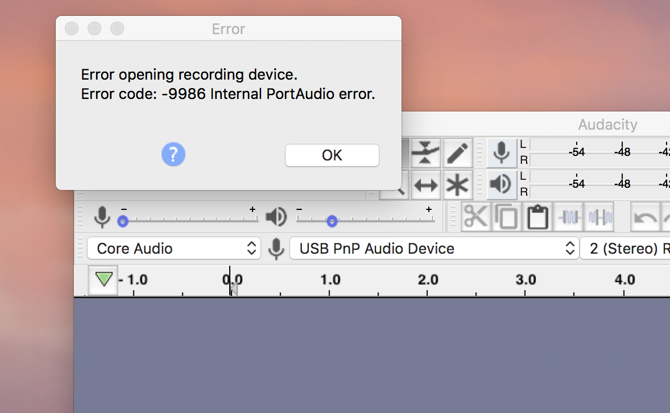Open help via the question mark button
Screen dimensions: 670x413
point(173,154)
